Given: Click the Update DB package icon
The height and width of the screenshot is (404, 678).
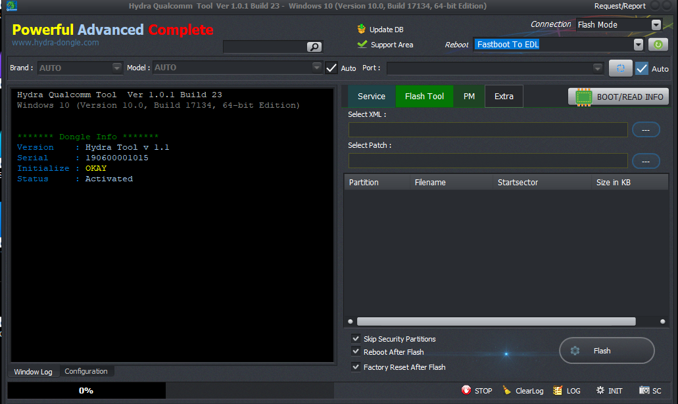Looking at the screenshot, I should [362, 29].
